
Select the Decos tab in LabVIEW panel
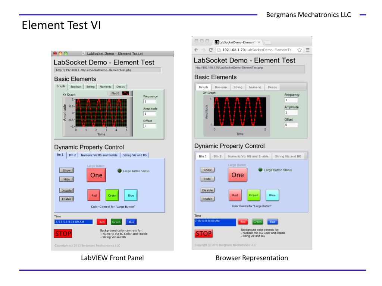120,87
